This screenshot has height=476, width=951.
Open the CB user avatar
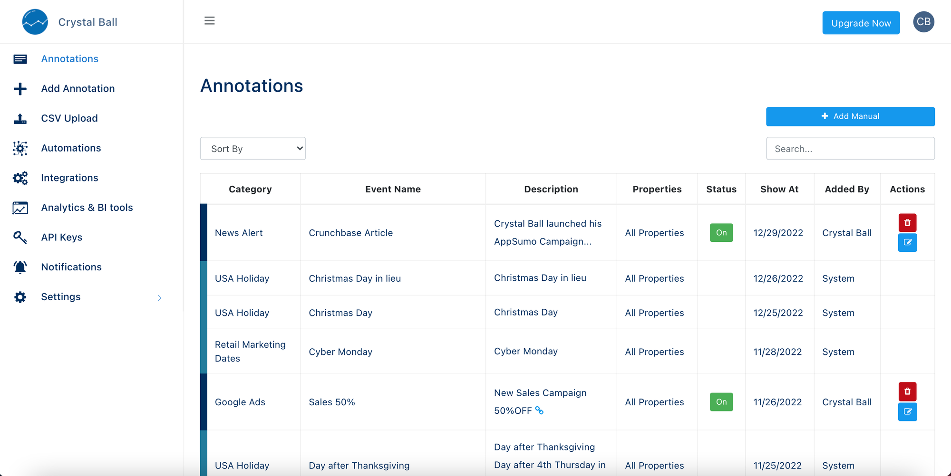coord(923,22)
